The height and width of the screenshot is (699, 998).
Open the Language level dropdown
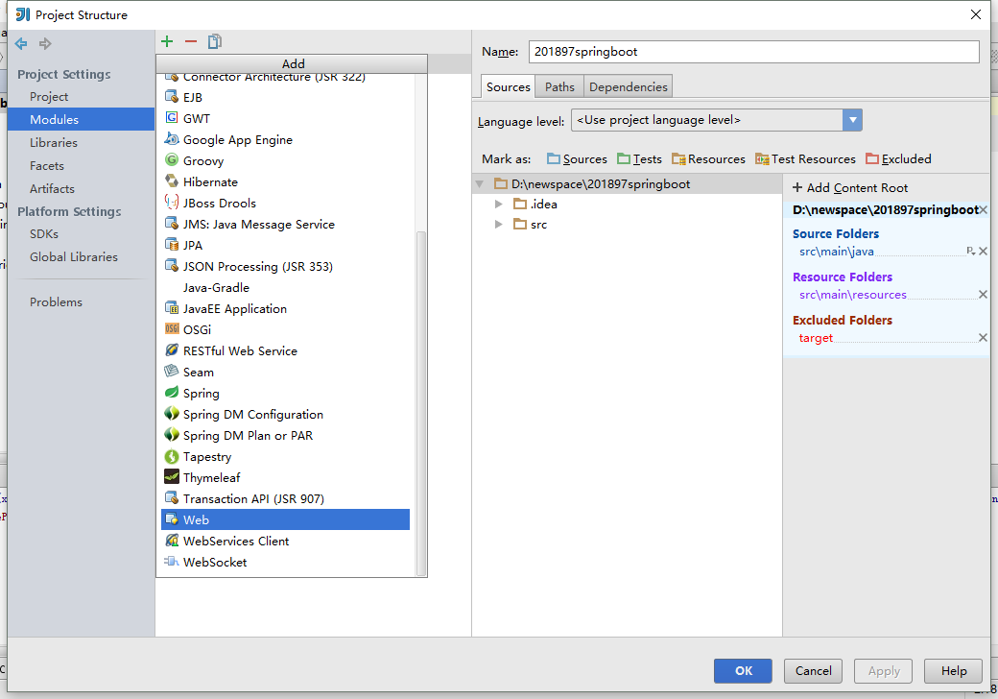pos(852,120)
